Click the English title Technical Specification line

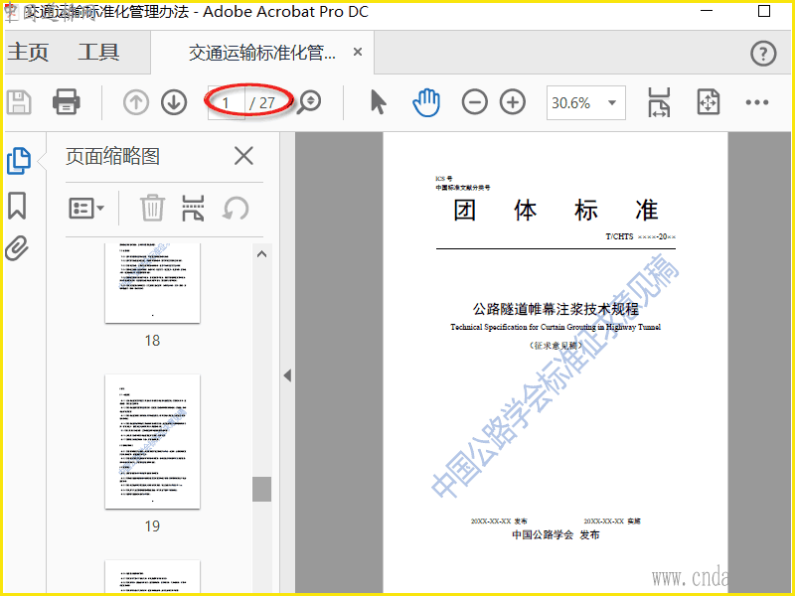coord(556,327)
